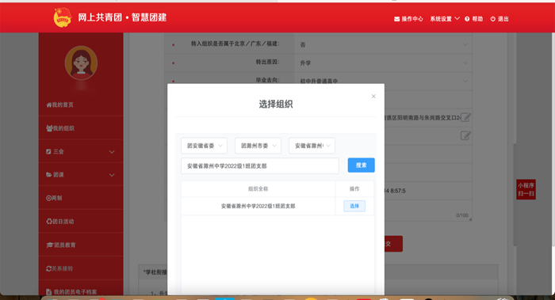This screenshot has width=555, height=300.
Task: Click the user avatar picture
Action: pos(81,63)
